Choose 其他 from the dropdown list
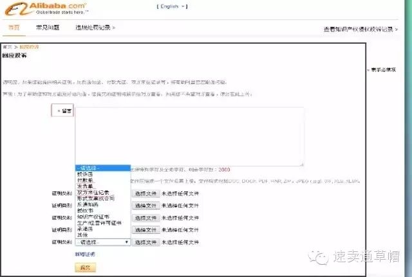Viewport: 412px width, 277px height. [x=103, y=235]
